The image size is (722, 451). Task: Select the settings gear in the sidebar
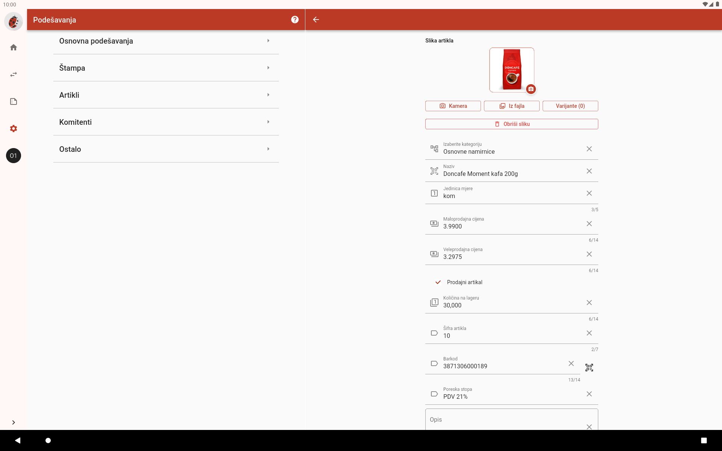click(x=14, y=129)
